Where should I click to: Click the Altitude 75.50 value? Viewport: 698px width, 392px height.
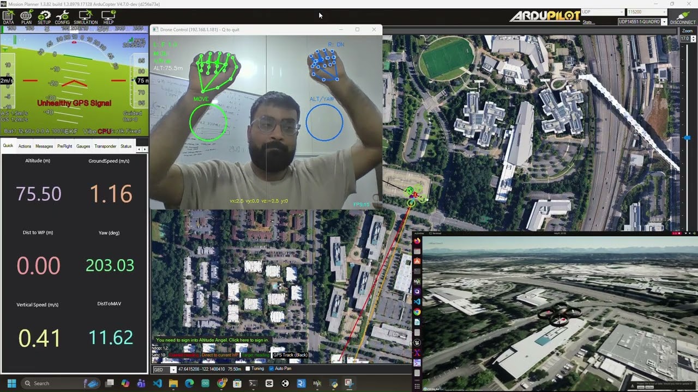[x=38, y=194]
